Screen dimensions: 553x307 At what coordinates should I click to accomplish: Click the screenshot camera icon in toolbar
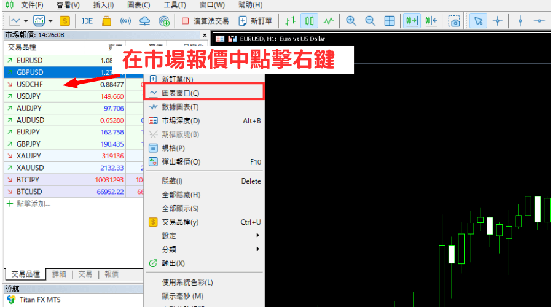point(455,21)
